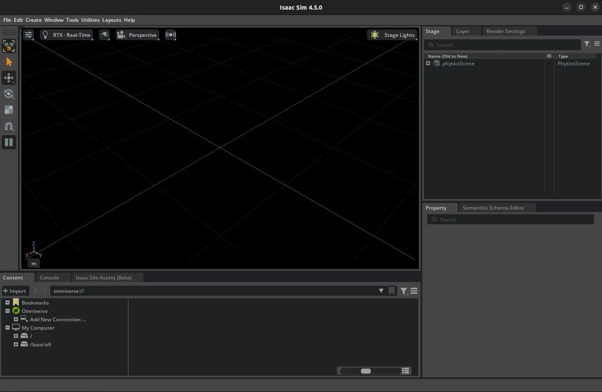Click the Import button
602x392 pixels.
(15, 291)
